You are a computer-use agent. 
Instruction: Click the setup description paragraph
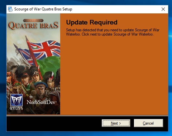click(112, 32)
